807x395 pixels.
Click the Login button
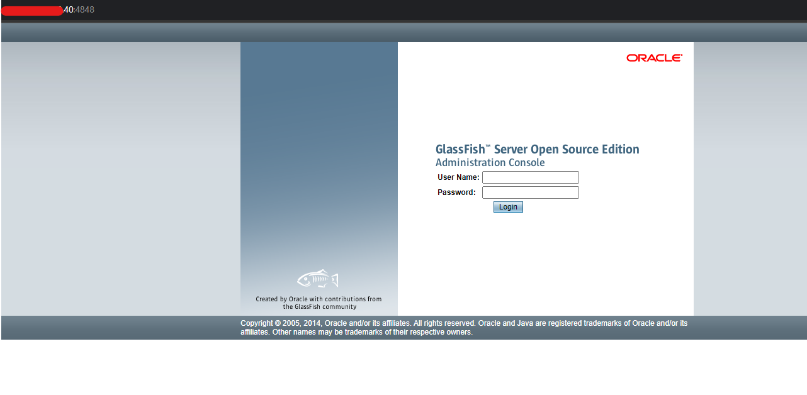point(508,207)
